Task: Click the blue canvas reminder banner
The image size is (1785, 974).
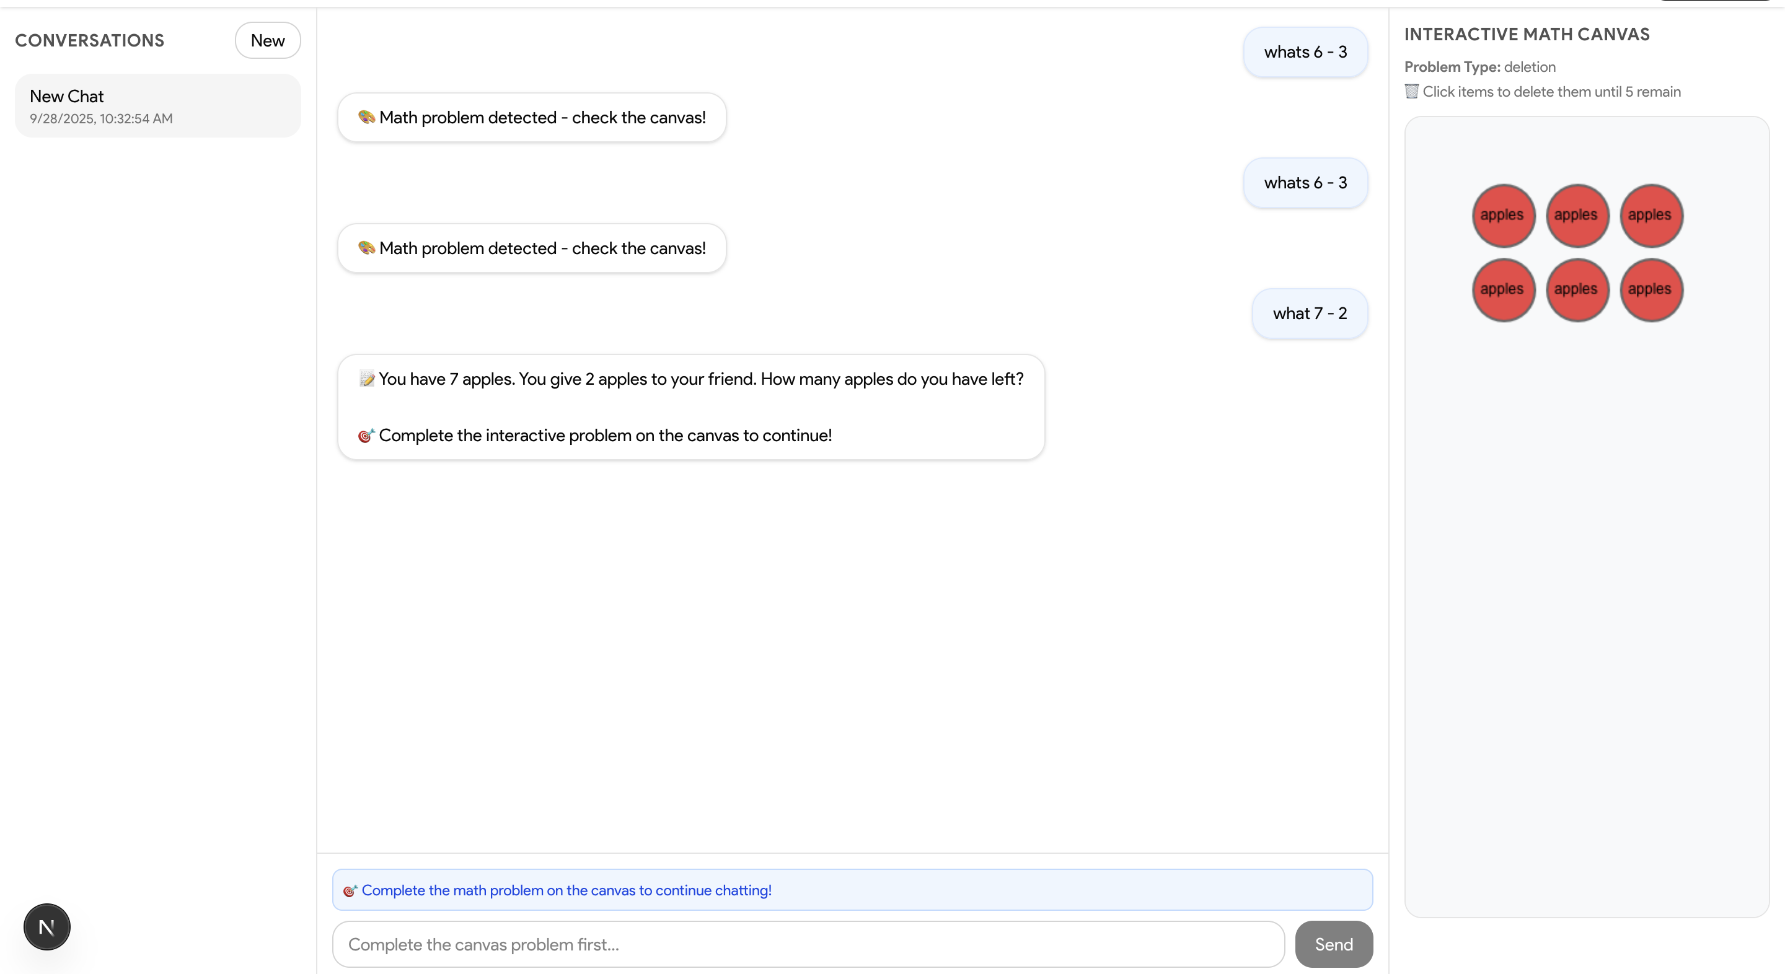Action: point(852,890)
